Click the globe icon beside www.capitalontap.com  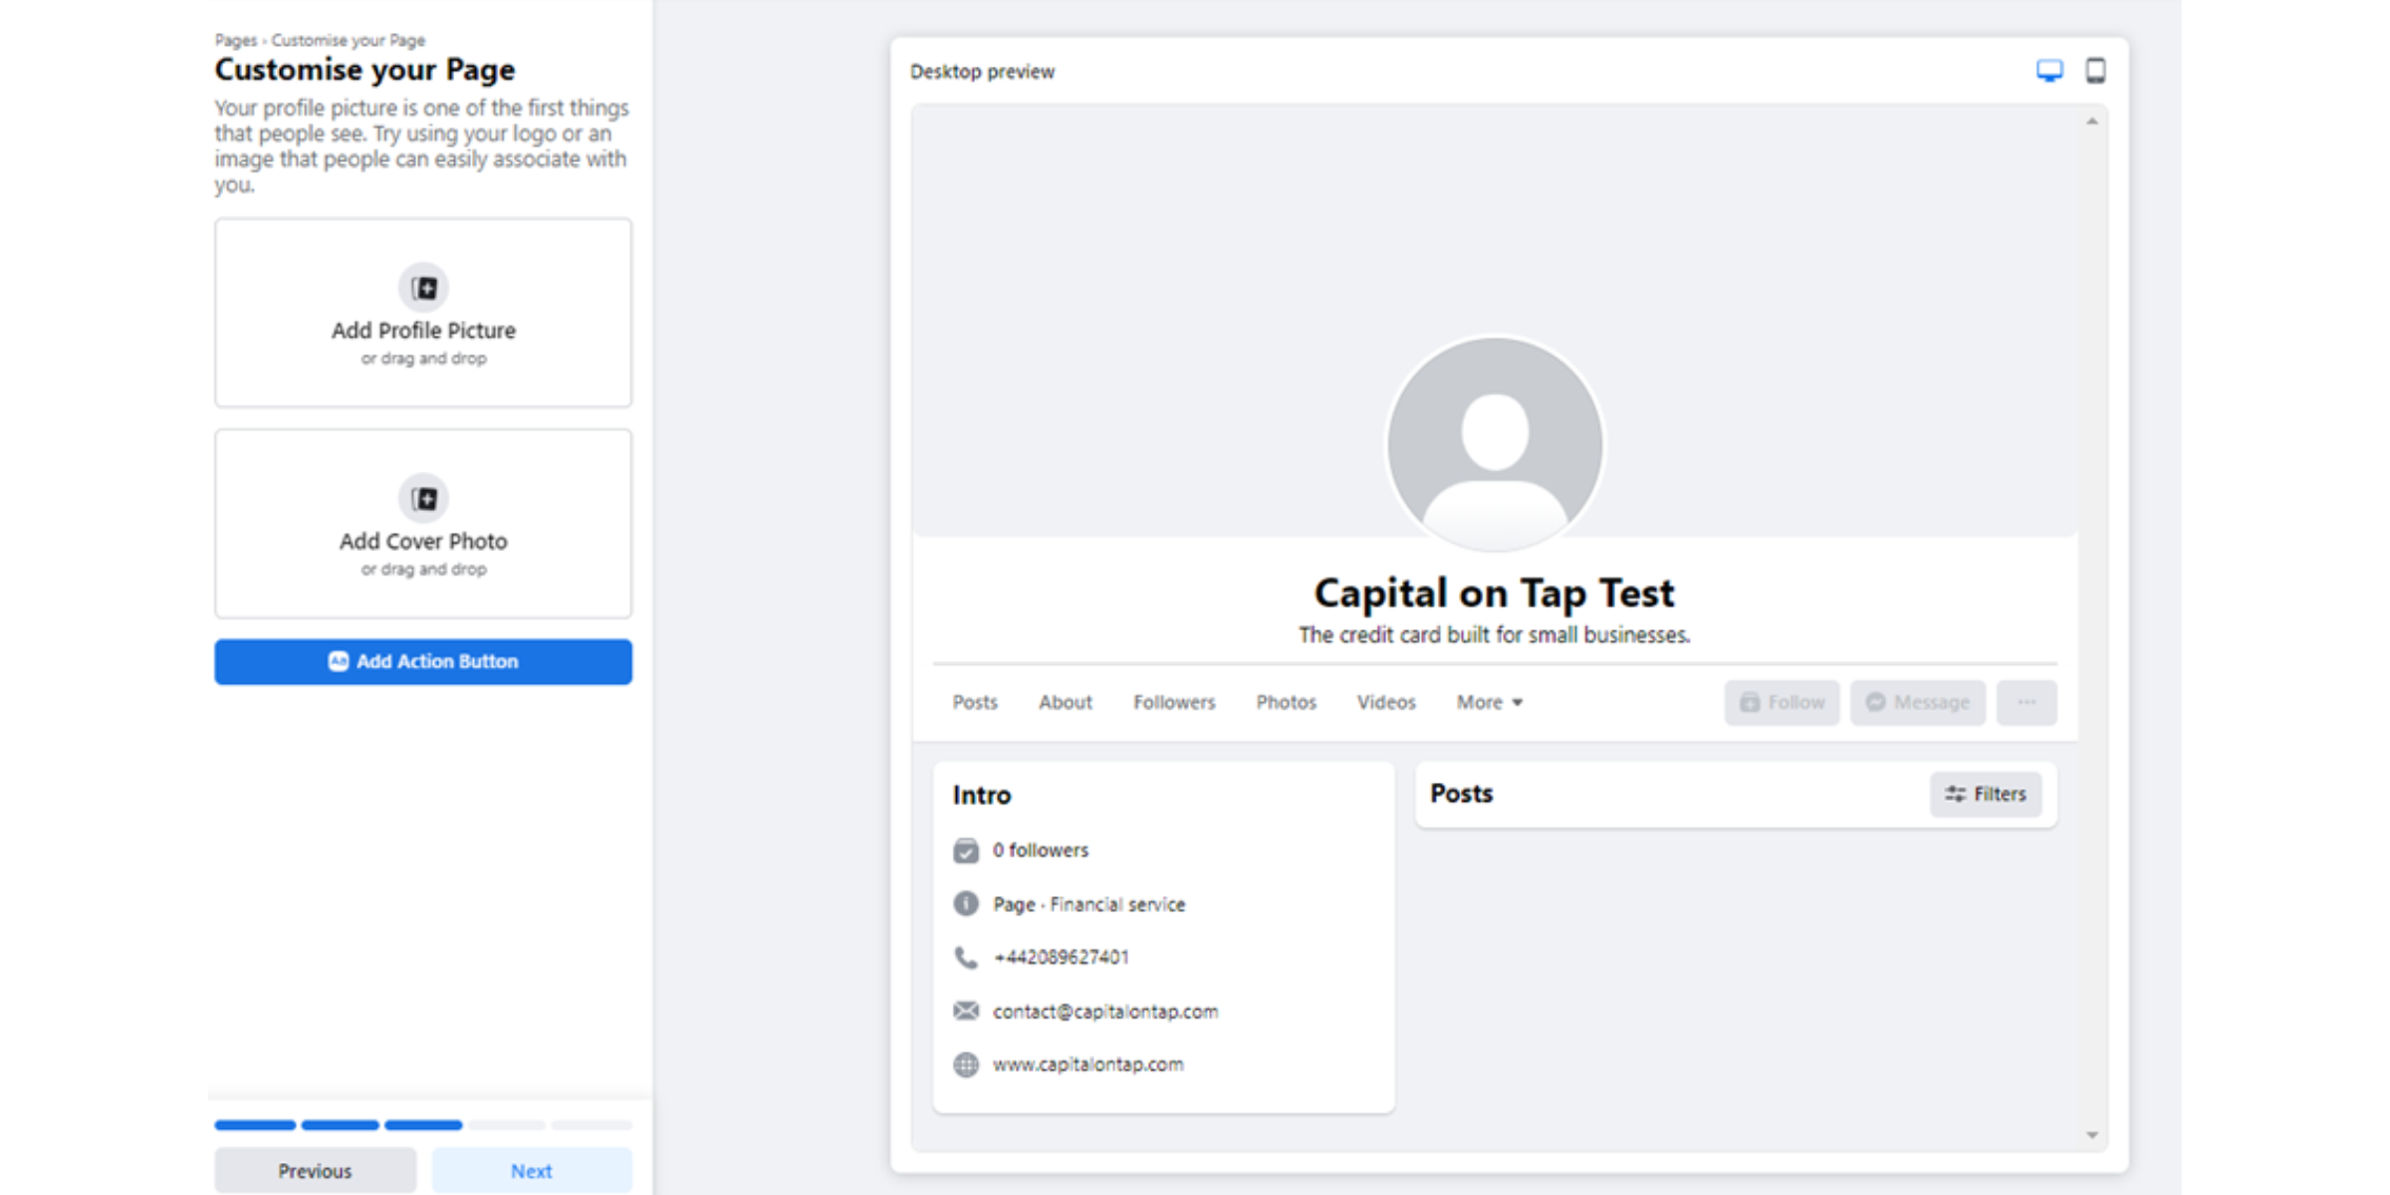click(965, 1064)
